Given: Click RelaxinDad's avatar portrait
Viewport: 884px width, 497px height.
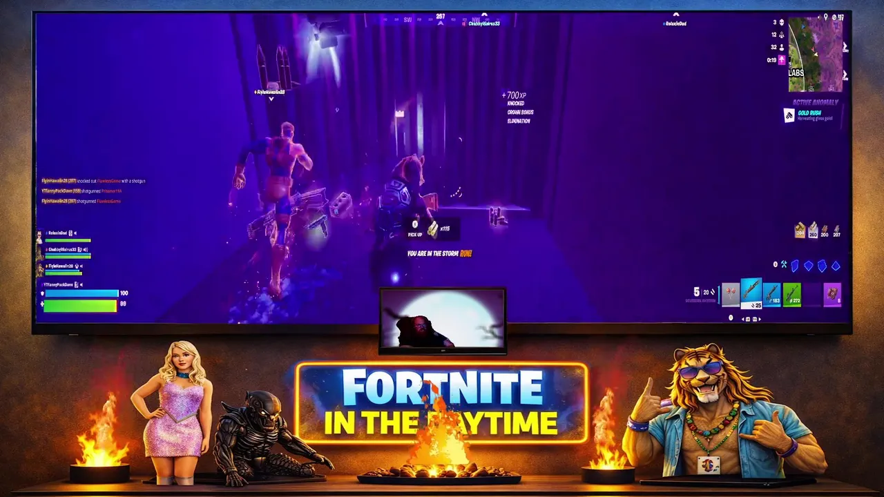Looking at the screenshot, I should [39, 237].
